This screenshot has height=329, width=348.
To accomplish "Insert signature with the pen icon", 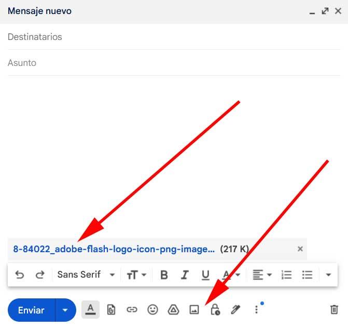I will pyautogui.click(x=235, y=310).
